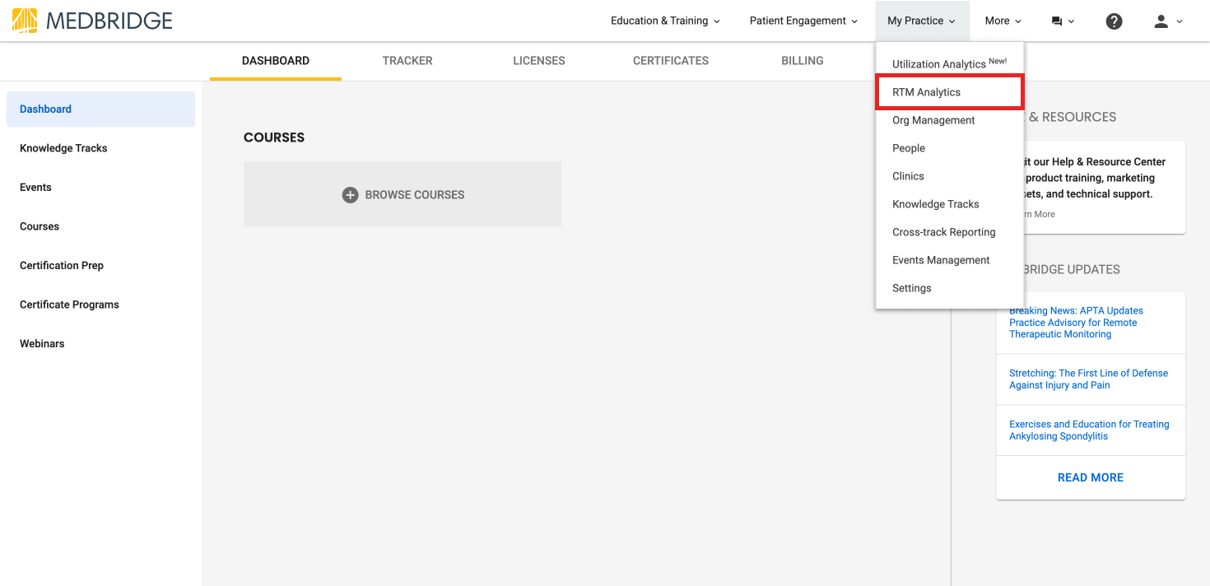This screenshot has height=586, width=1210.
Task: Switch to the Tracker tab
Action: tap(407, 61)
